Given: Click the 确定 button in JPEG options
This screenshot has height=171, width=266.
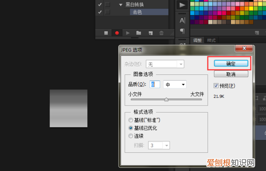Looking at the screenshot, I should coord(231,63).
